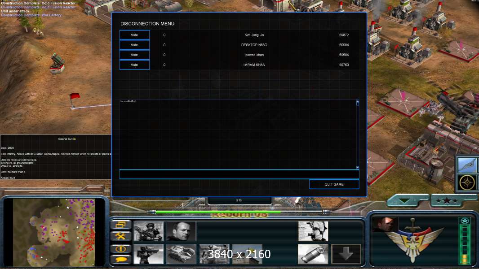The height and width of the screenshot is (269, 479).
Task: Click the Colonel Burton tooltip title
Action: [67, 139]
